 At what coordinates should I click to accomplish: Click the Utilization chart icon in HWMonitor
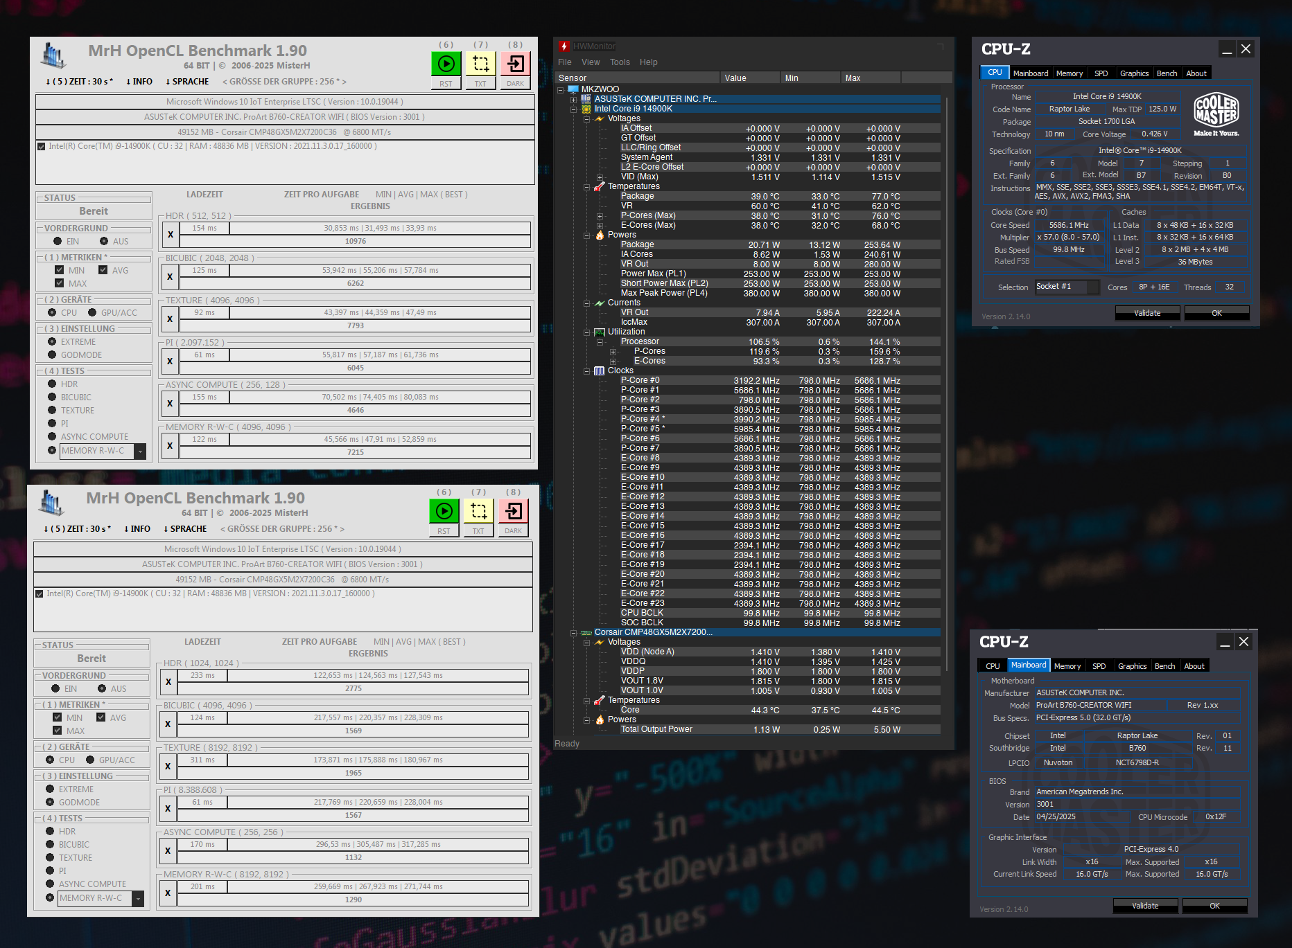pyautogui.click(x=600, y=332)
